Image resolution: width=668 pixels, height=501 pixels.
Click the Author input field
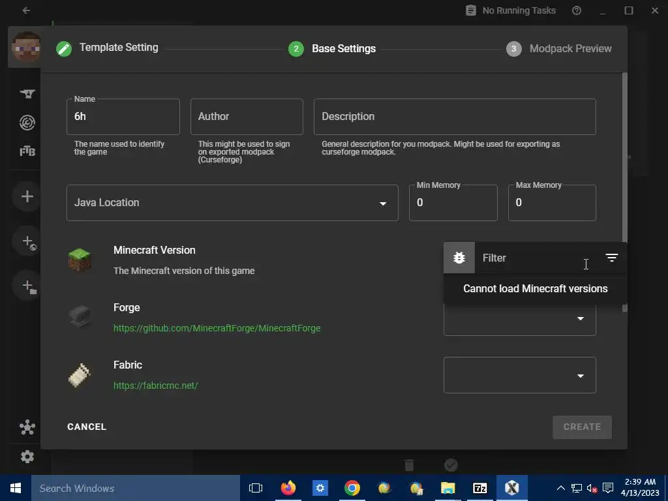pos(247,117)
